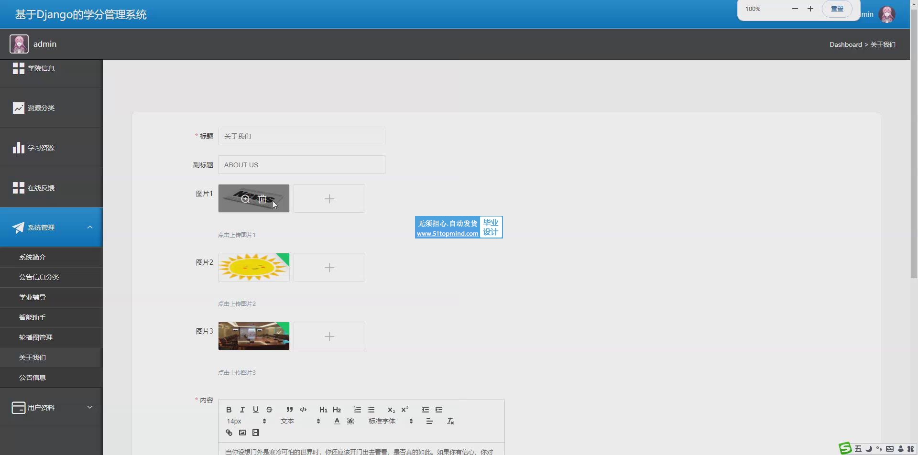The width and height of the screenshot is (918, 455).
Task: Open the text background color picker
Action: (350, 421)
